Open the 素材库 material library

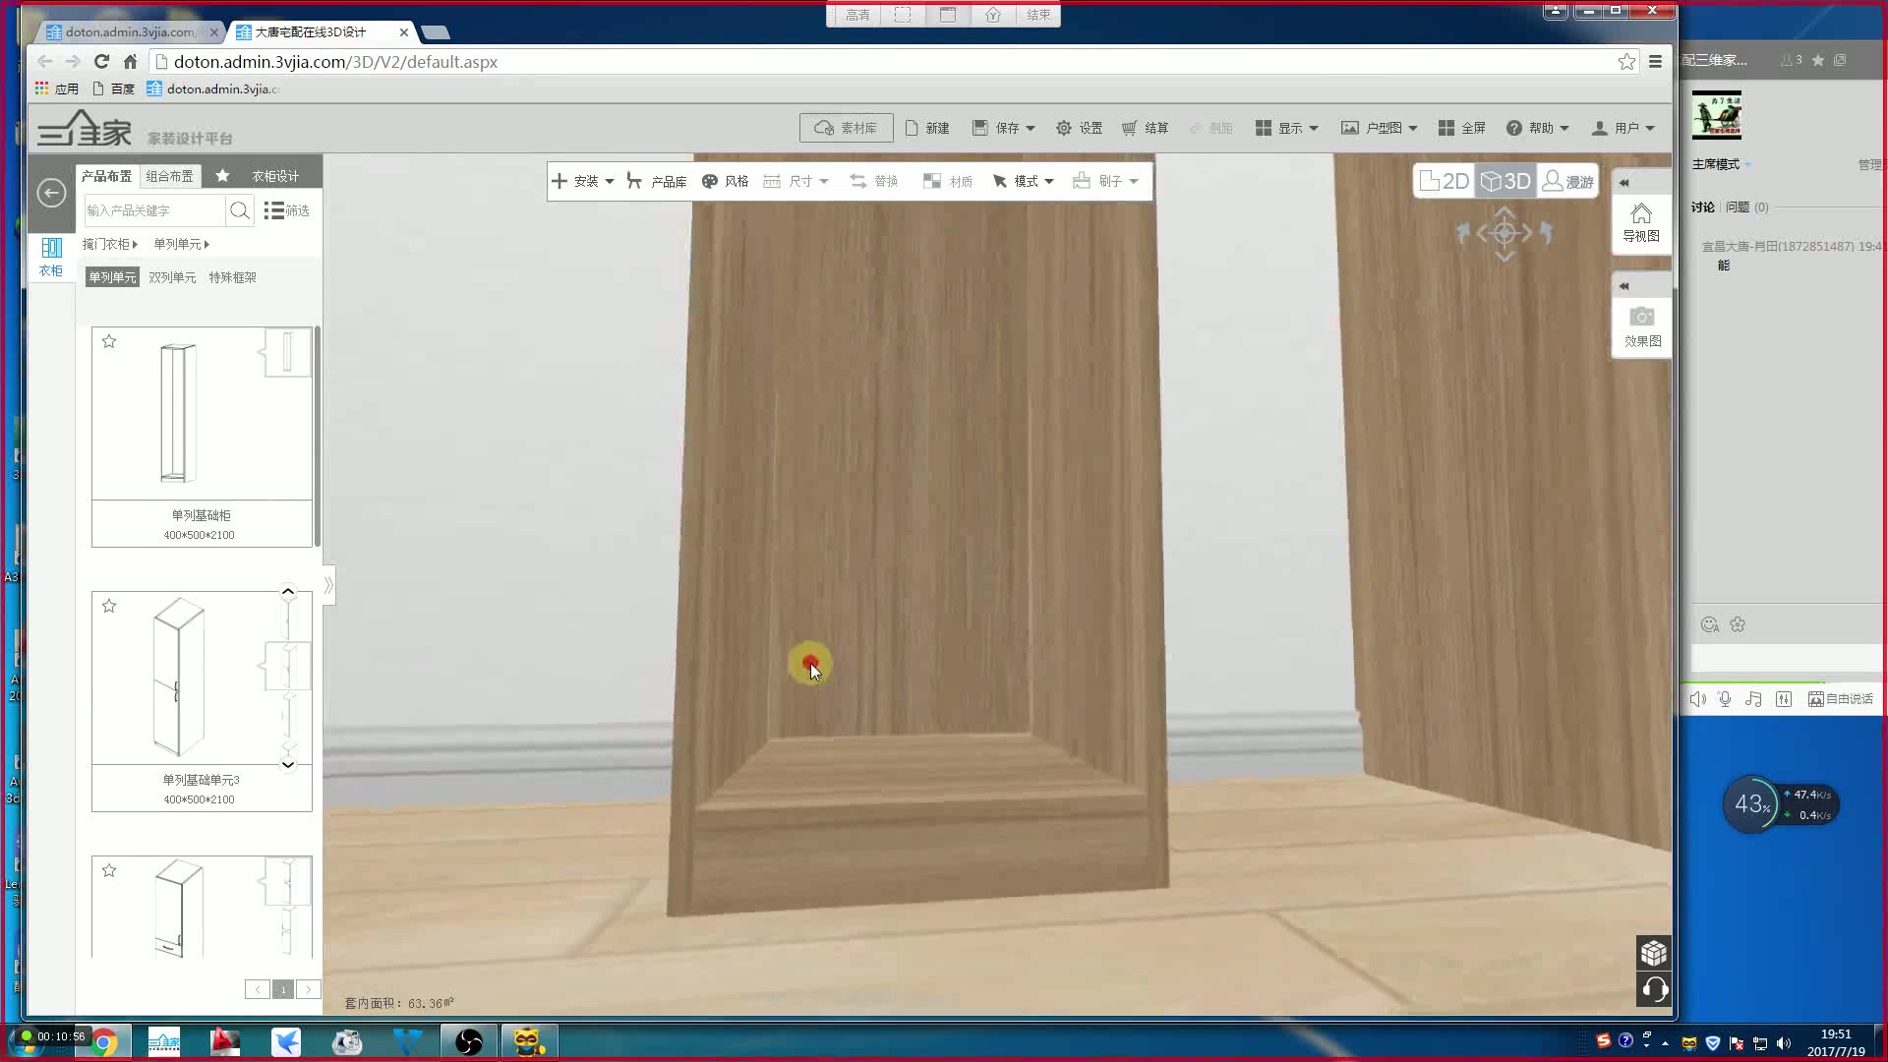pos(844,126)
